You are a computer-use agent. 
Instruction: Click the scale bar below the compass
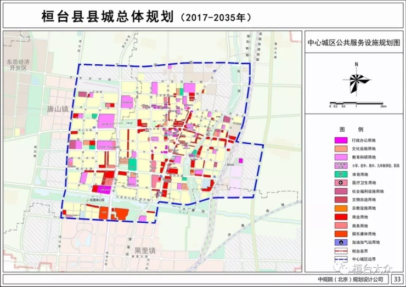point(357,103)
